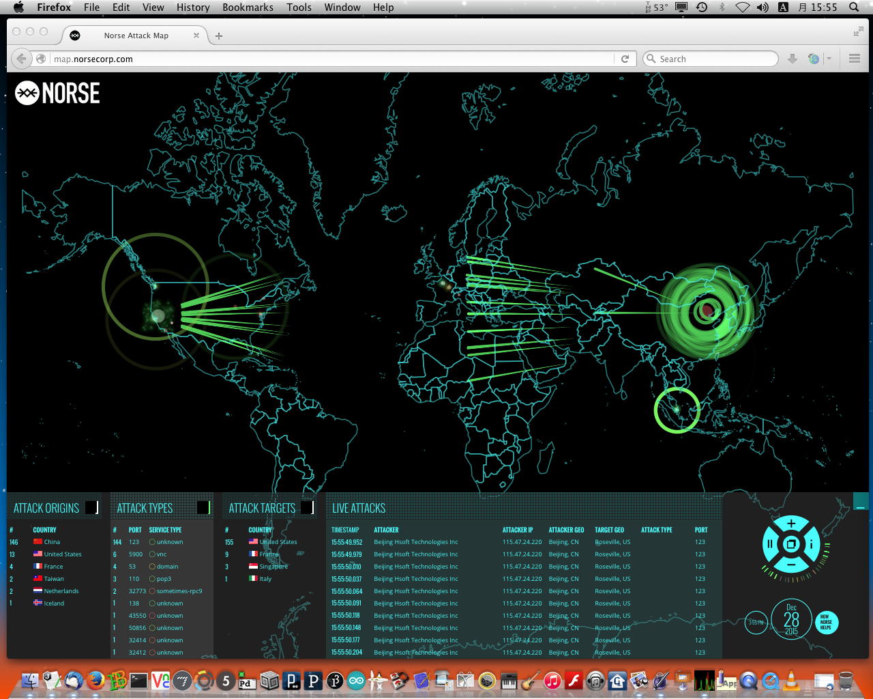This screenshot has height=699, width=873.
Task: Click the map.norsecorp.com address bar
Action: [332, 59]
